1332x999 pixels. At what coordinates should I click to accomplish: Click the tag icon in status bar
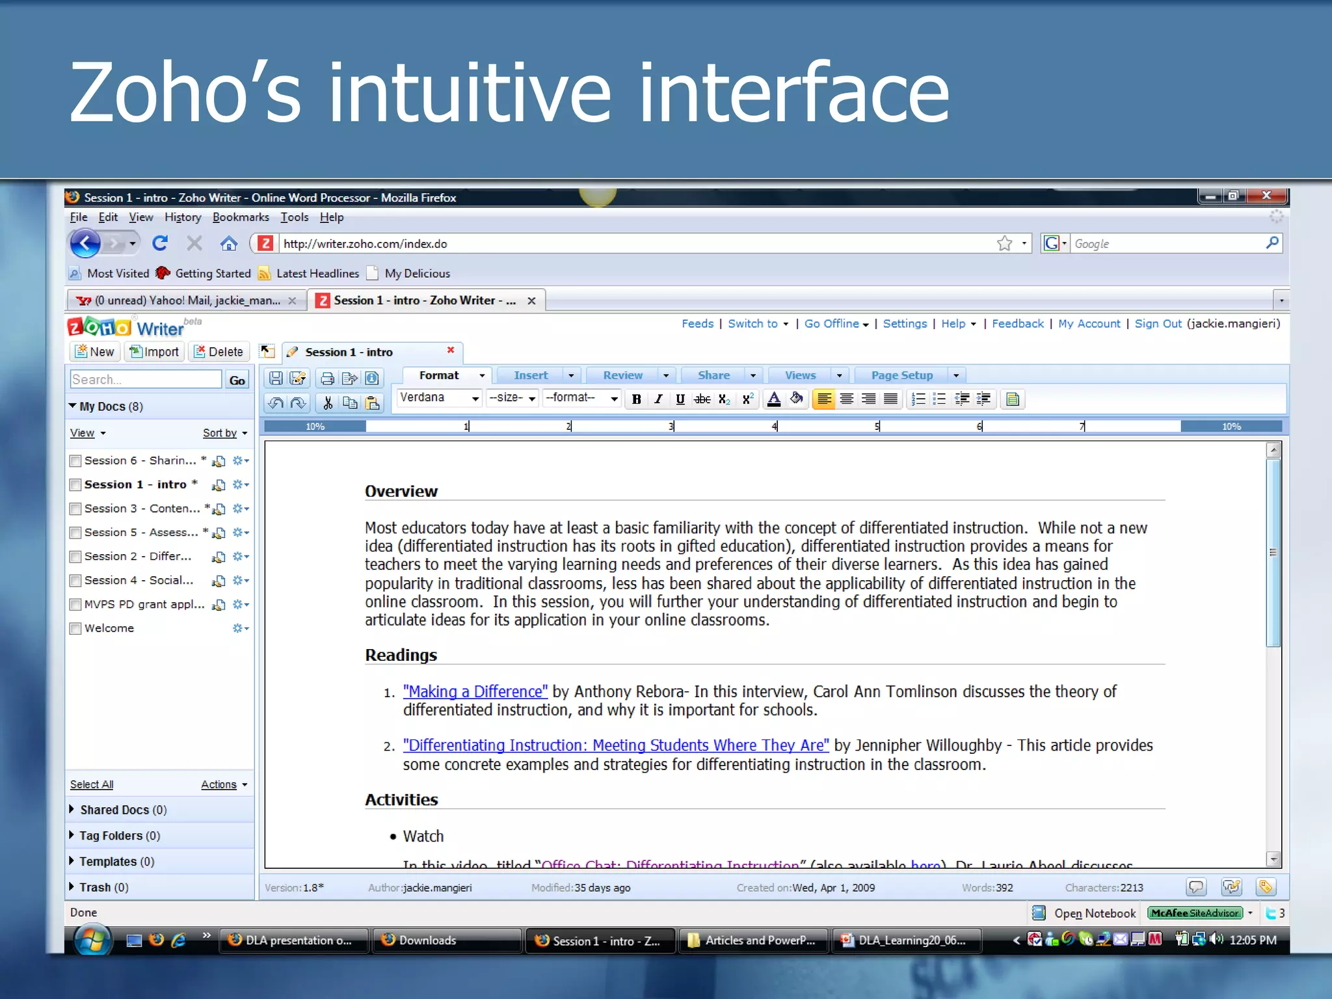pos(1266,886)
